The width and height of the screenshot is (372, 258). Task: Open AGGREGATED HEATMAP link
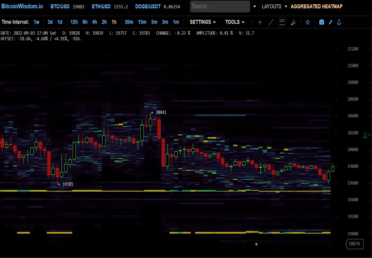(x=317, y=7)
